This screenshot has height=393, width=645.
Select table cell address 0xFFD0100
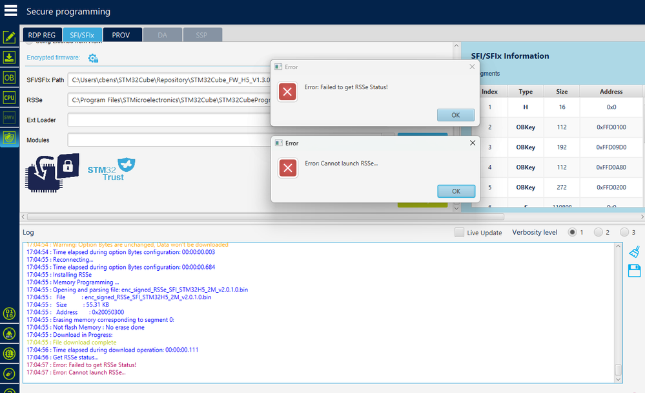click(611, 127)
